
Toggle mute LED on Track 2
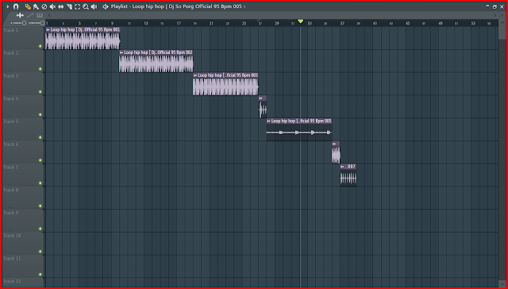click(40, 69)
